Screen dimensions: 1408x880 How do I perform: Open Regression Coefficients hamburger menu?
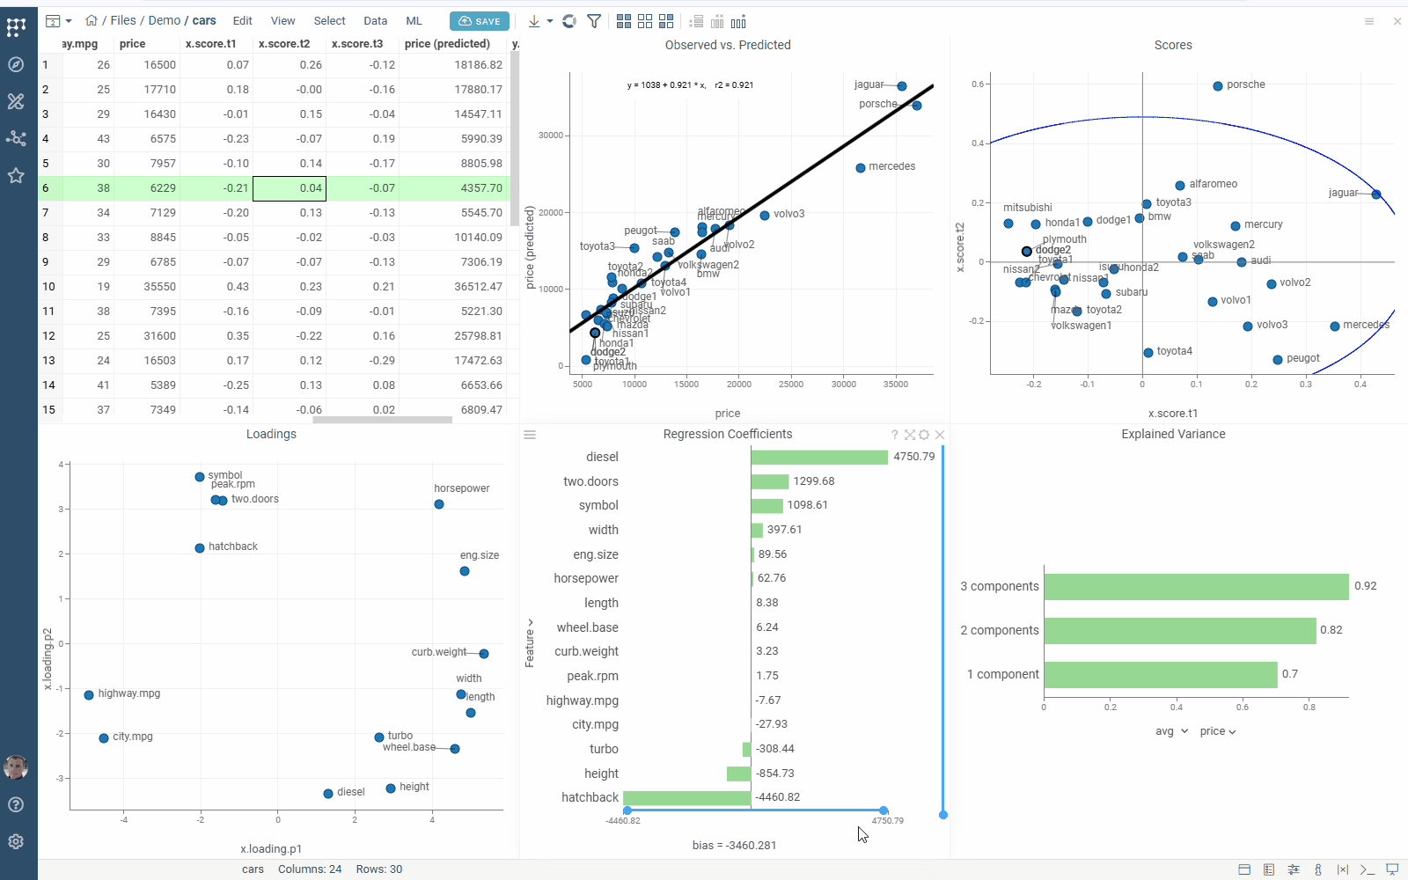coord(530,435)
